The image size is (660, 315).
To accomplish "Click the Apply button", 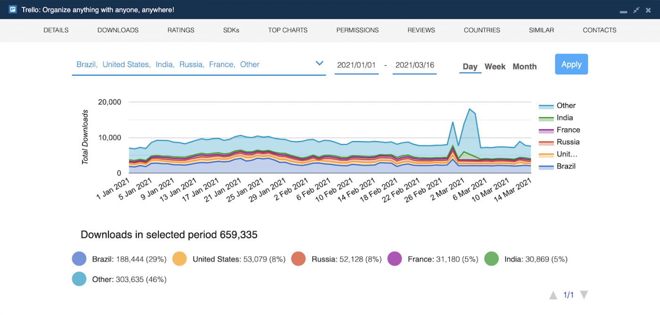I will 571,64.
